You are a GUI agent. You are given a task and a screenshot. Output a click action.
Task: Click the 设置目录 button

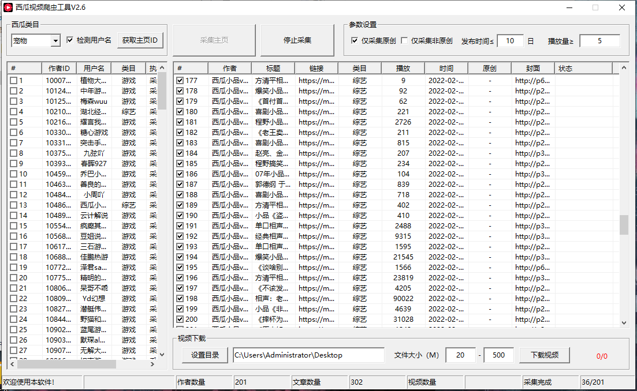[204, 355]
